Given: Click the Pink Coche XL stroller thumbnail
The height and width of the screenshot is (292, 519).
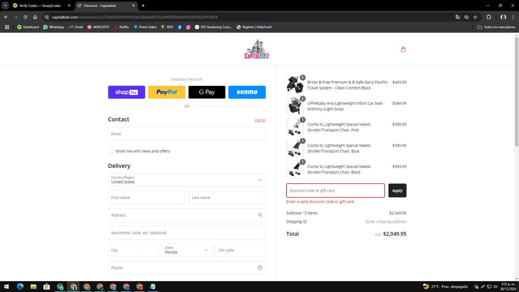Looking at the screenshot, I should (295, 127).
